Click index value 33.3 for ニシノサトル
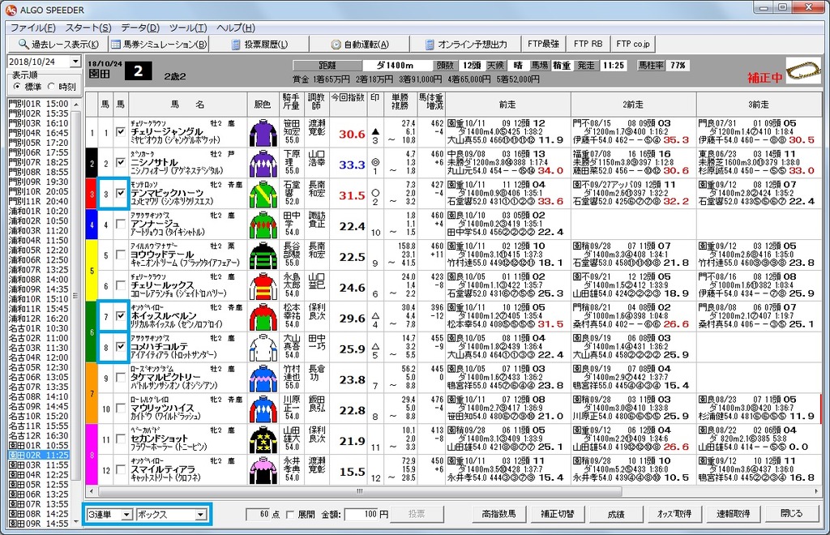 click(352, 165)
